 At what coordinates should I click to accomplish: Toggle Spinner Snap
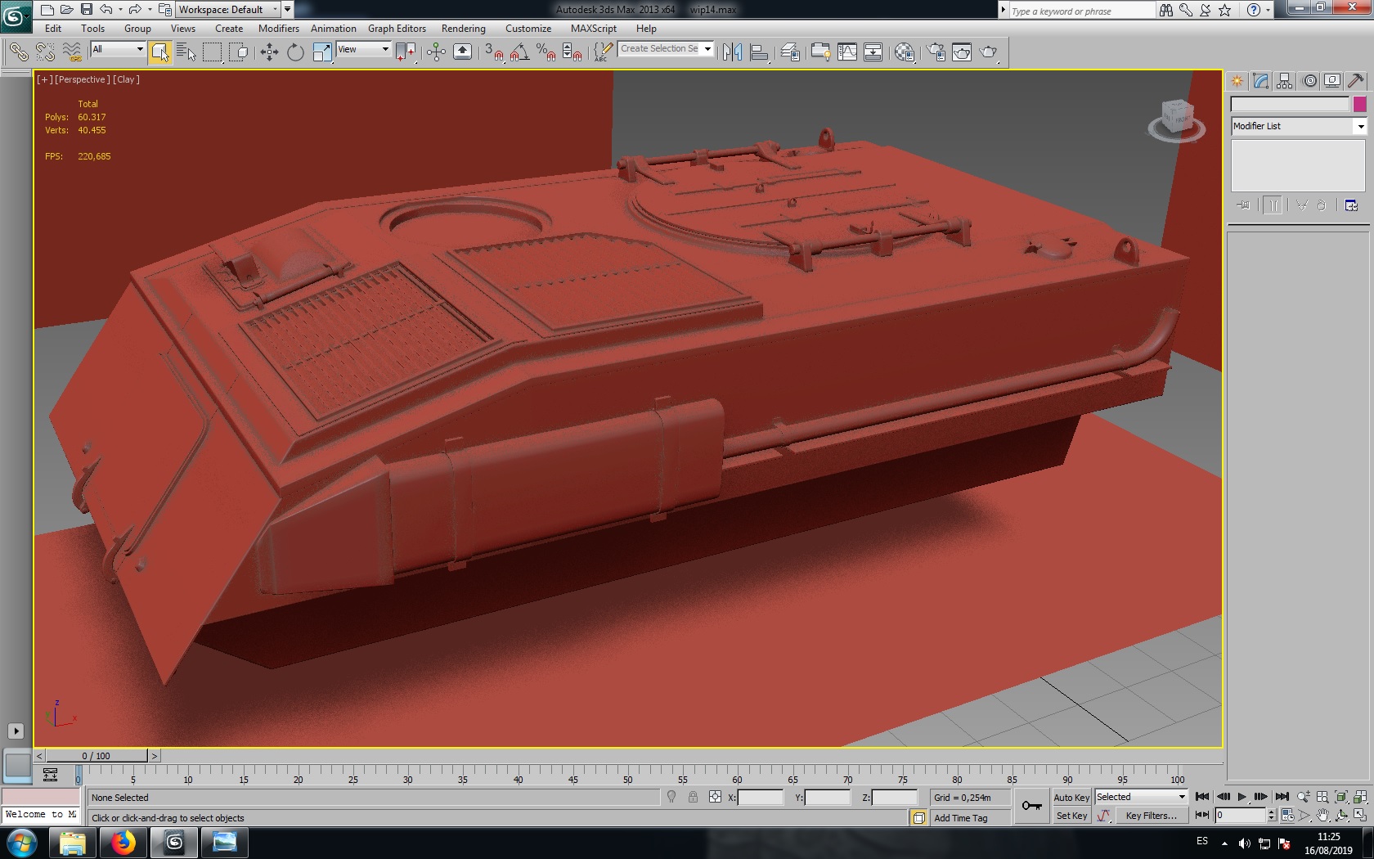[572, 52]
